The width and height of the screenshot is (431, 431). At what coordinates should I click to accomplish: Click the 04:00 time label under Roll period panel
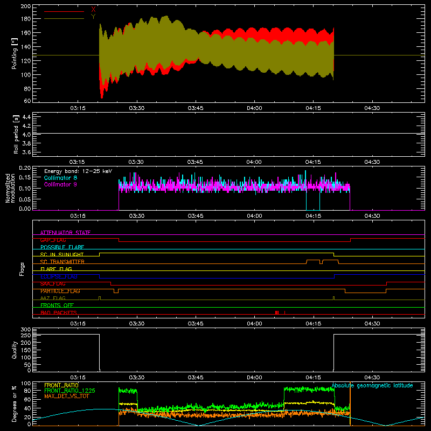click(254, 162)
